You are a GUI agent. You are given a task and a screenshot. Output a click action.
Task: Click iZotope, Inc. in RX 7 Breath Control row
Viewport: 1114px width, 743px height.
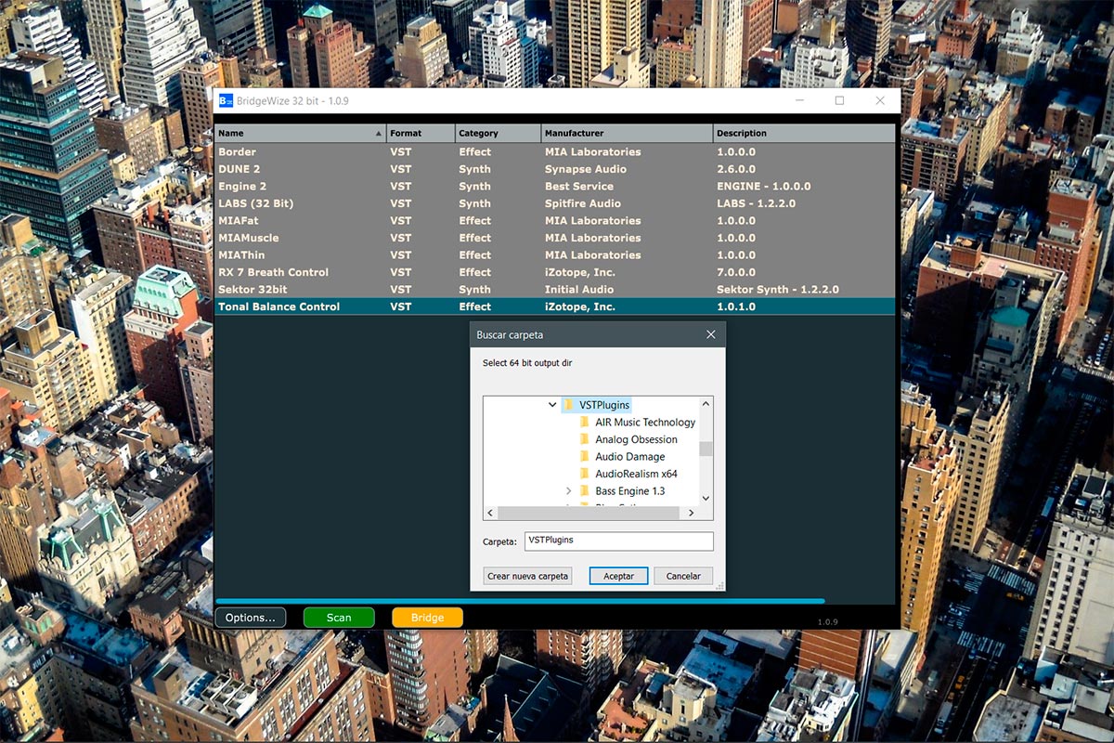click(580, 272)
